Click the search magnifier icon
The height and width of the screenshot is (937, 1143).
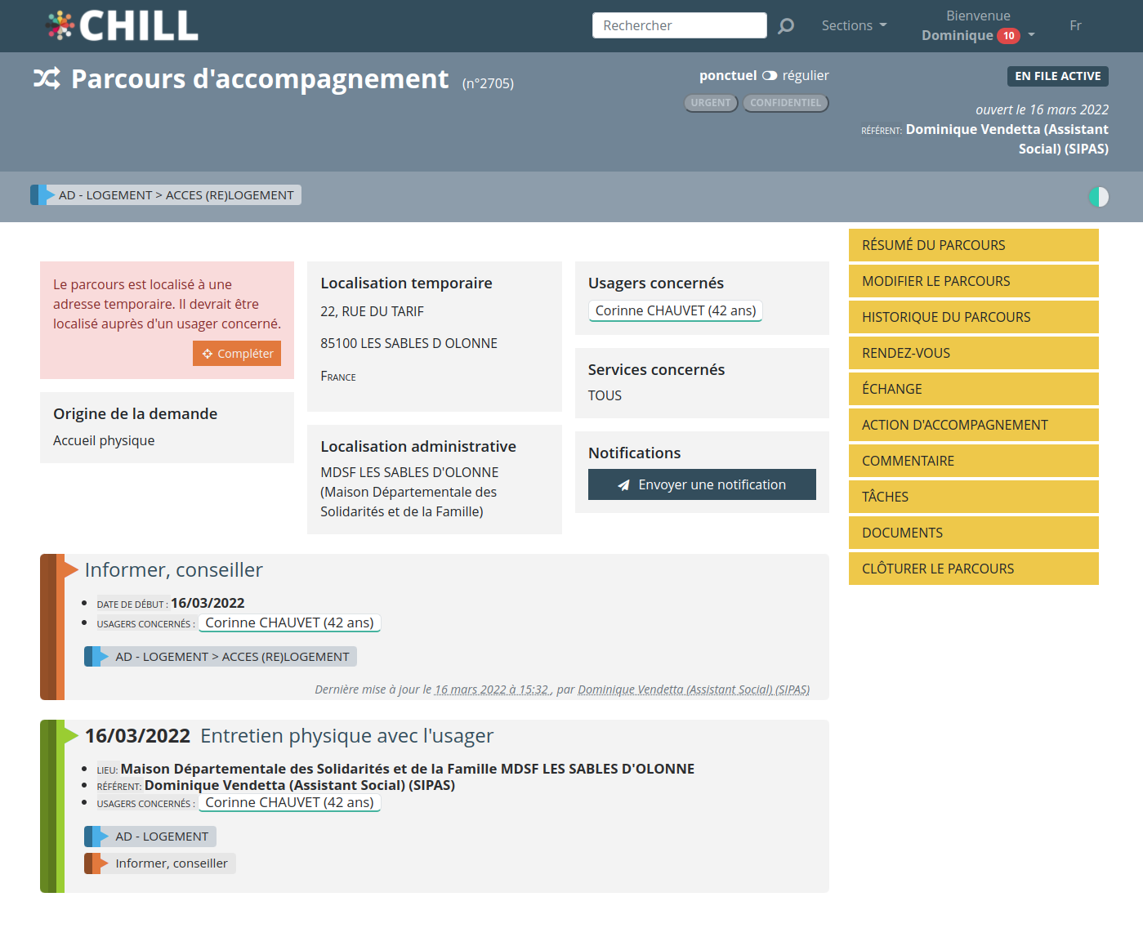[786, 26]
